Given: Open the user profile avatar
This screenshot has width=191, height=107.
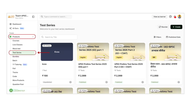Looking at the screenshot, I should (x=179, y=17).
